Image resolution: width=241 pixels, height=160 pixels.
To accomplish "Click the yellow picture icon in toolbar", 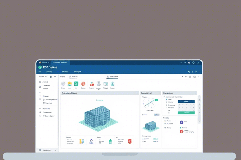I will pos(70,84).
